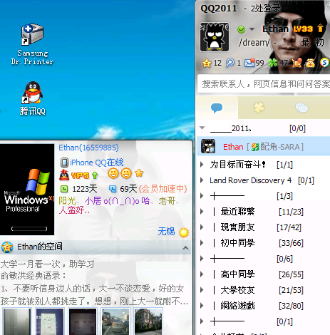Image resolution: width=330 pixels, height=335 pixels.
Task: Collapse the Ethan的空间 section arrow
Action: pyautogui.click(x=185, y=248)
